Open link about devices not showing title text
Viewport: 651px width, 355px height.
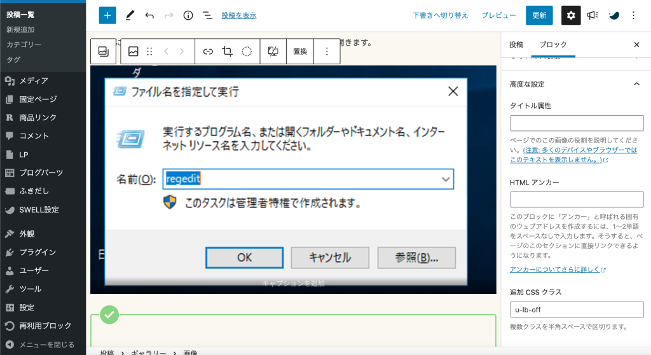click(573, 155)
